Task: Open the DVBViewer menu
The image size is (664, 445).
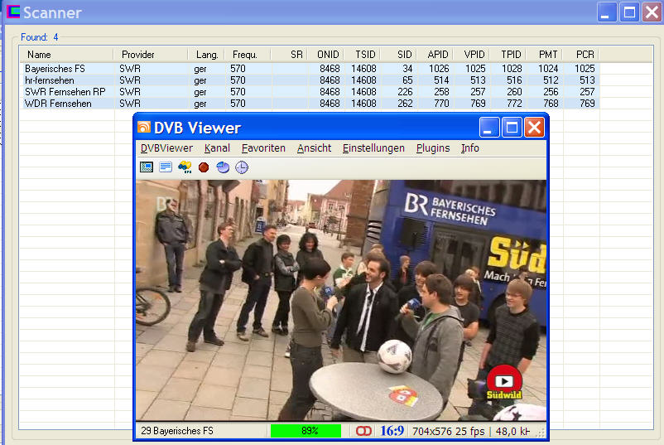Action: pos(166,148)
